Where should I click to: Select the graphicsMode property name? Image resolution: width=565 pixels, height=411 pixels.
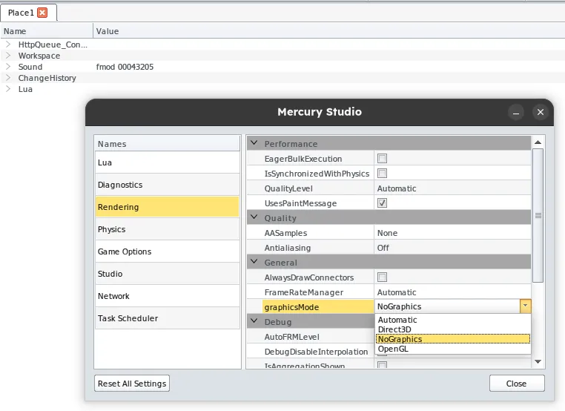(318, 307)
